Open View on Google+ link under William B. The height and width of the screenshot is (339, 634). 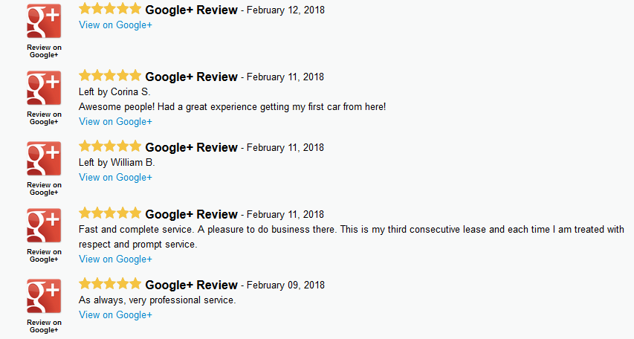(116, 178)
